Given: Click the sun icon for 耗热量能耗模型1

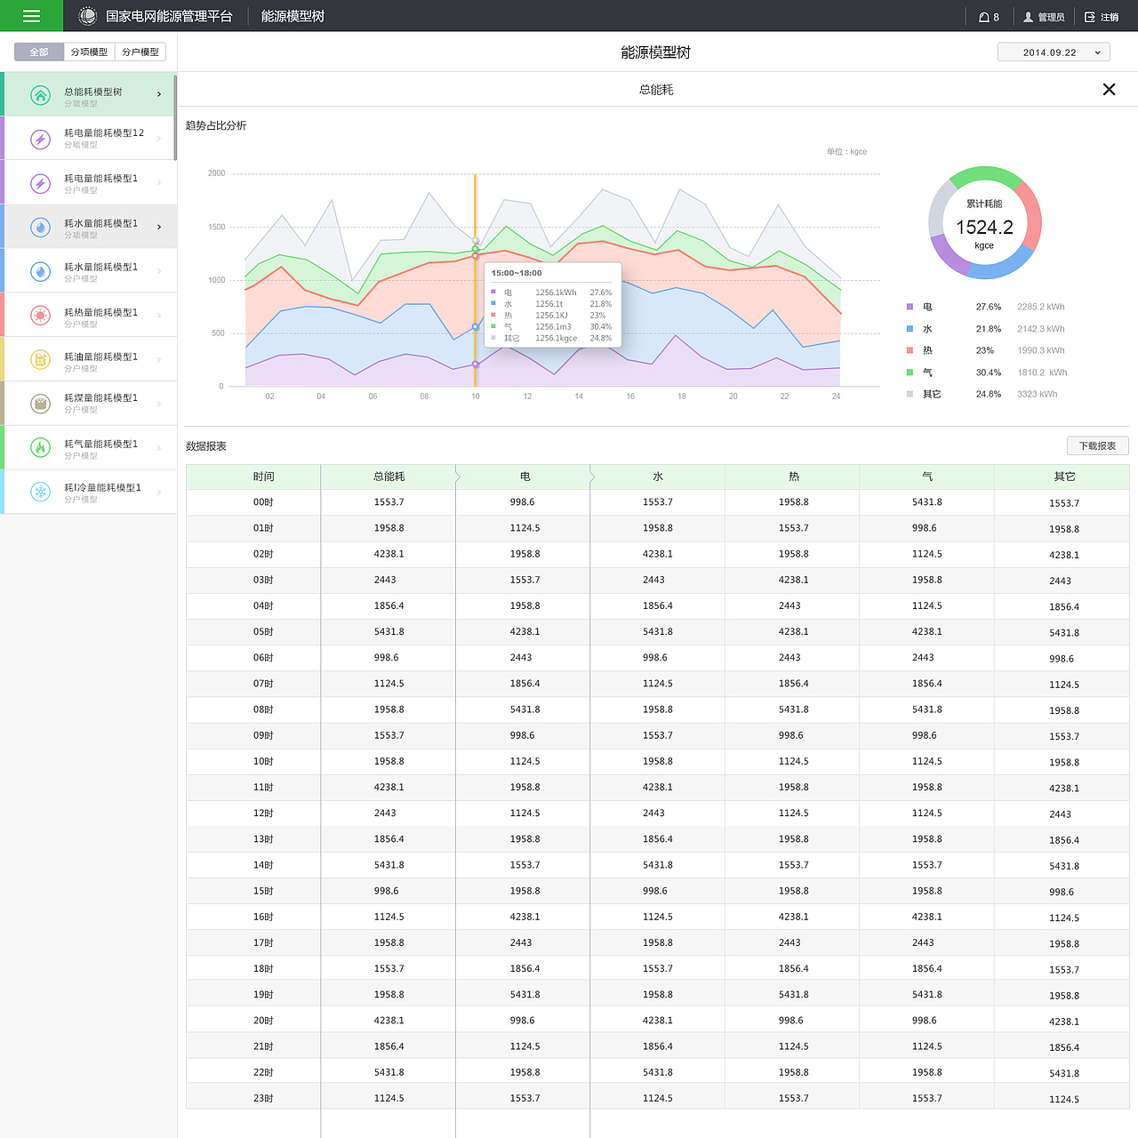Looking at the screenshot, I should click(x=41, y=315).
